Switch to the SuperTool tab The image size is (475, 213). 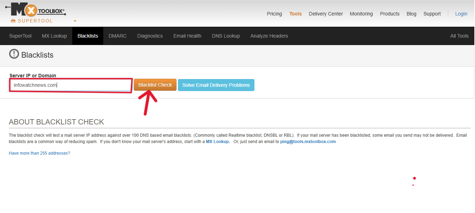[x=20, y=35]
